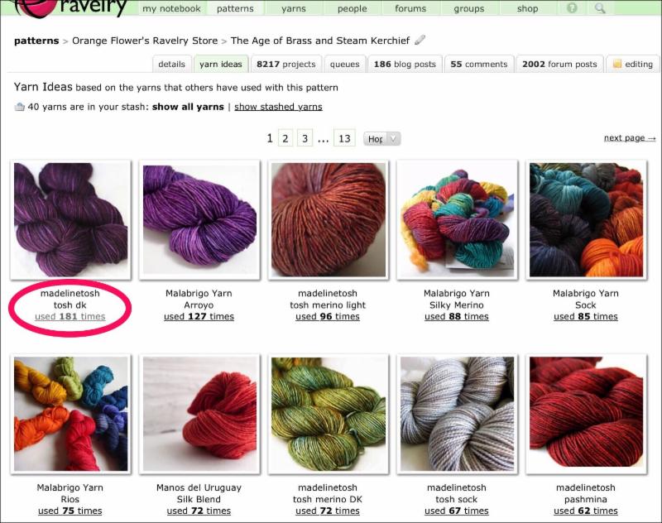This screenshot has width=662, height=523.
Task: Switch to the 55 comments tab
Action: click(x=479, y=65)
